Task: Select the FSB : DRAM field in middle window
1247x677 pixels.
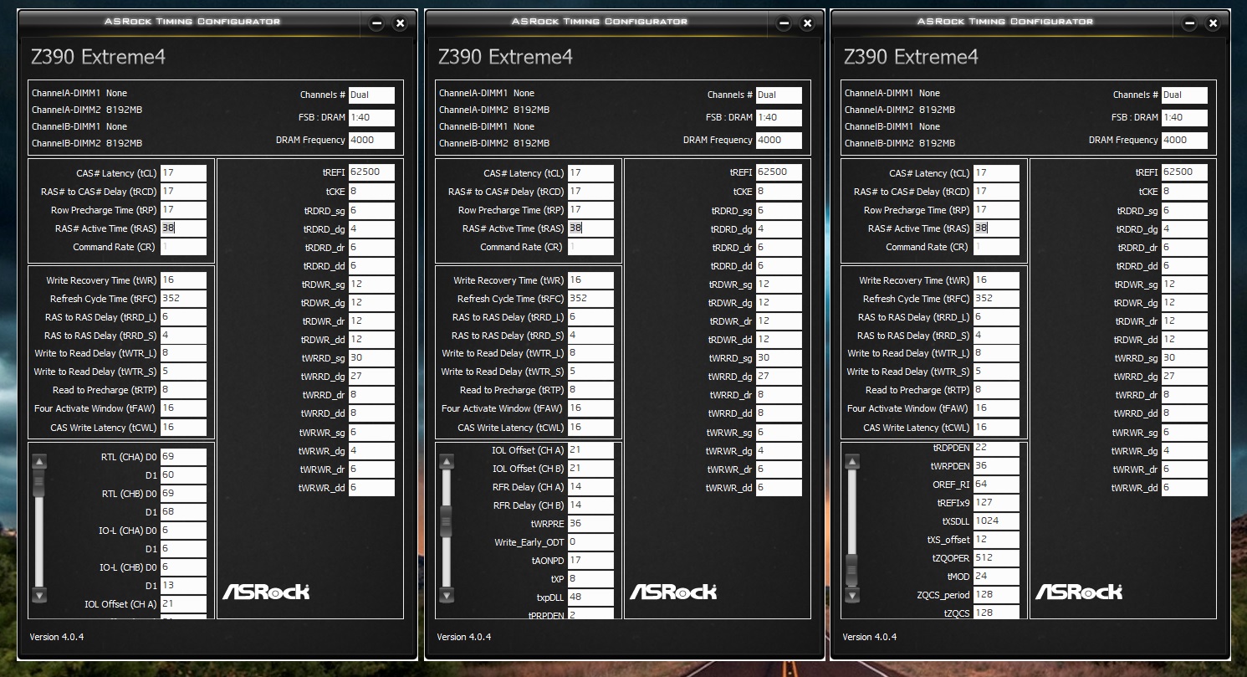Action: (x=779, y=118)
